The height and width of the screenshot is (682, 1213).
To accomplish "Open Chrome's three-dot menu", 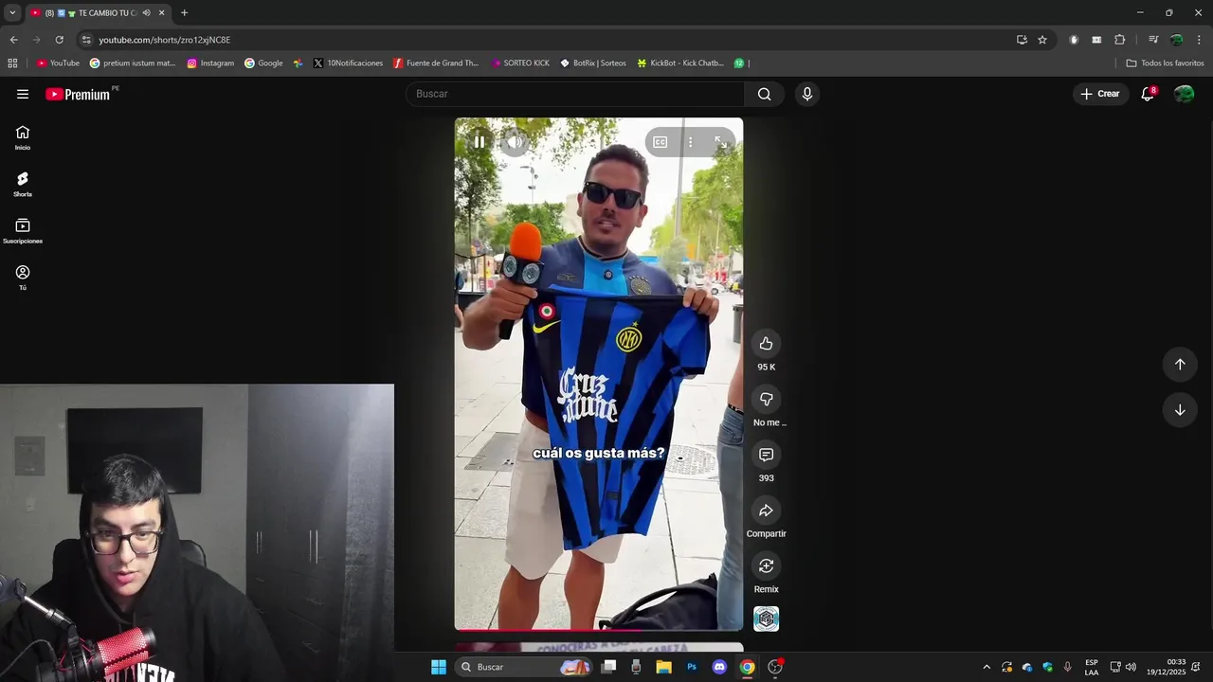I will coord(1199,40).
